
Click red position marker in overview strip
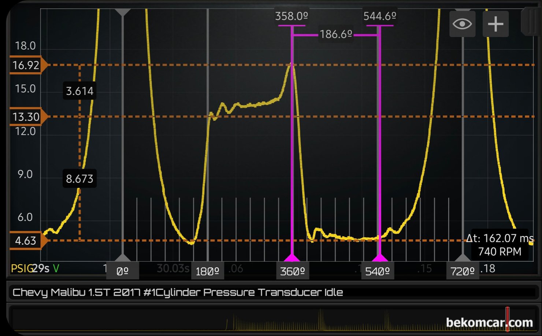pos(508,319)
